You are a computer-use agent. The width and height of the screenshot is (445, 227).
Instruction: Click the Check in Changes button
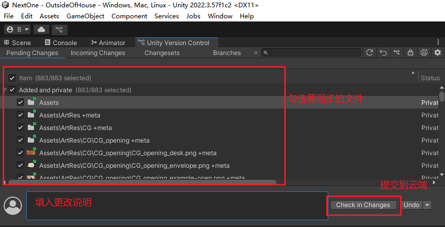363,205
